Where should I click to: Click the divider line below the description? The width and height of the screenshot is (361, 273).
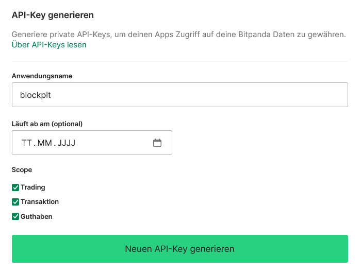[179, 61]
